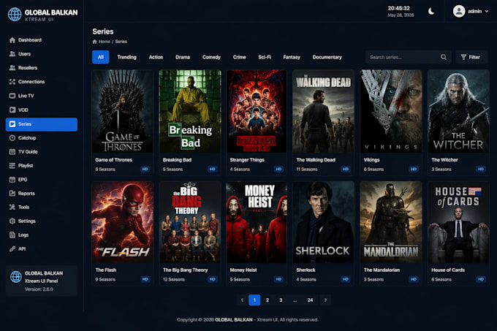Click the Game of Thrones title text
This screenshot has width=497, height=331.
[114, 160]
